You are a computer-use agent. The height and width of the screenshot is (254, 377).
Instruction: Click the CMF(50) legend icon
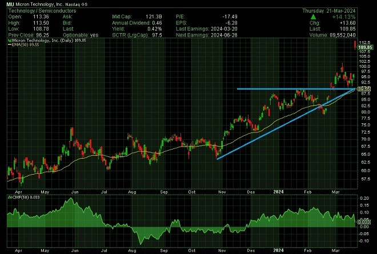[10, 197]
